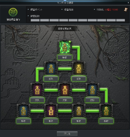The width and height of the screenshot is (130, 137).
Task: Select the blue idol at bottom left
Action: (x=23, y=110)
